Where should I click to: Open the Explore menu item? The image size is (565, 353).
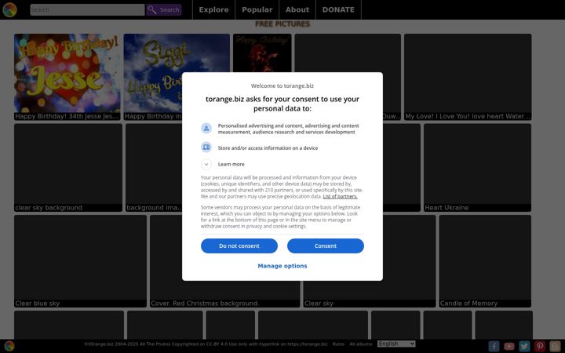click(x=213, y=9)
